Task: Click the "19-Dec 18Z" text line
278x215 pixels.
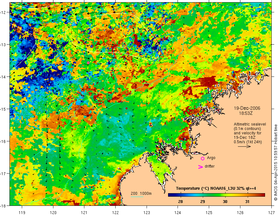Action: (245, 138)
